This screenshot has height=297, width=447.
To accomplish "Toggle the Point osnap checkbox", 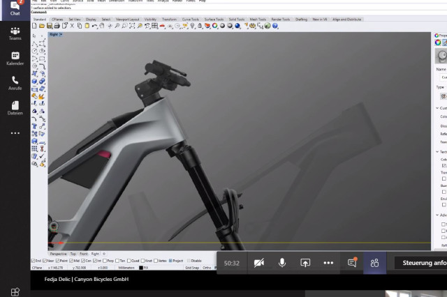I will (57, 261).
